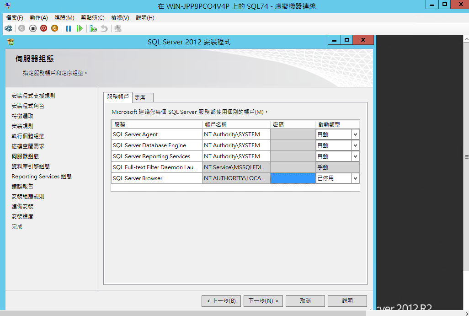469x316 pixels.
Task: Open the 檔案(F) menu
Action: [14, 18]
